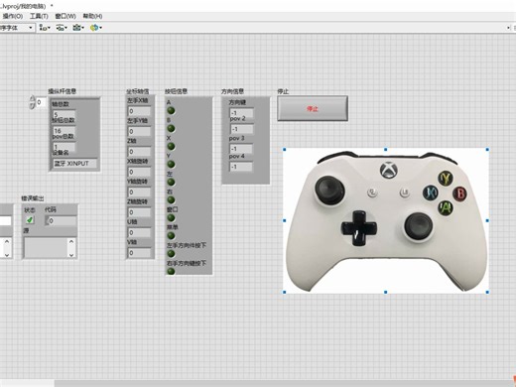Click the green status checkmark under 状态

point(30,220)
